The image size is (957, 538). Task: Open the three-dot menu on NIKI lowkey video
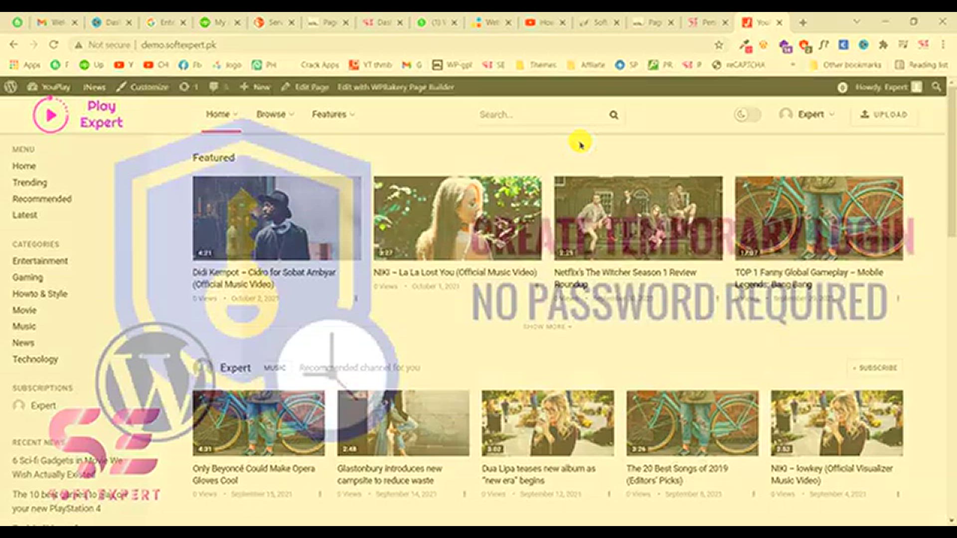(x=898, y=494)
